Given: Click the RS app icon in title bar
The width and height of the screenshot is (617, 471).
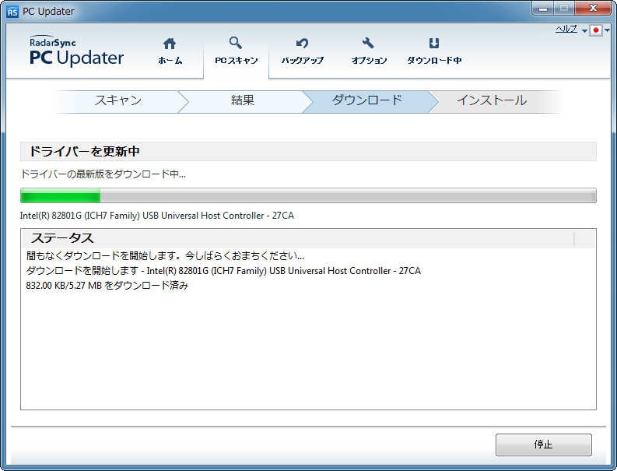Looking at the screenshot, I should click(x=12, y=12).
